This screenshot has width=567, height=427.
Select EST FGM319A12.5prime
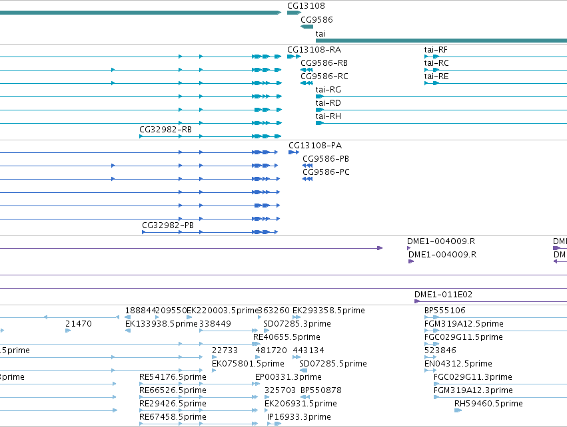pyautogui.click(x=464, y=324)
